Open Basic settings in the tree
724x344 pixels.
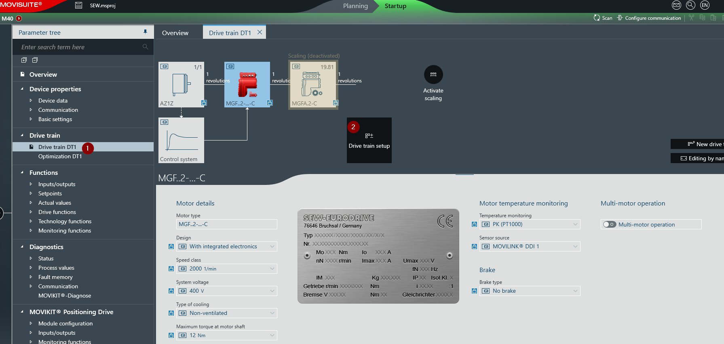[x=55, y=119]
